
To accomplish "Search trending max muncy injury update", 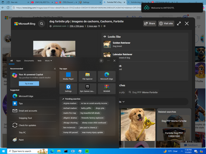I will pyautogui.click(x=92, y=132).
